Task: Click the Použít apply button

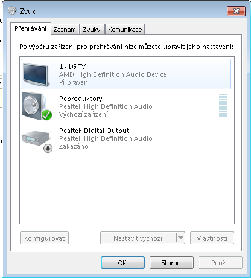Action: point(220,263)
